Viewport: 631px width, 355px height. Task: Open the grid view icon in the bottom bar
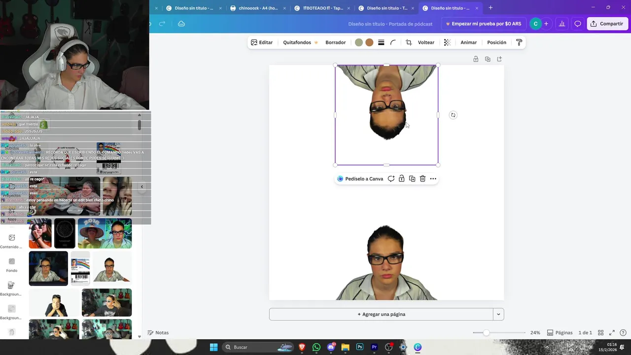tap(600, 333)
